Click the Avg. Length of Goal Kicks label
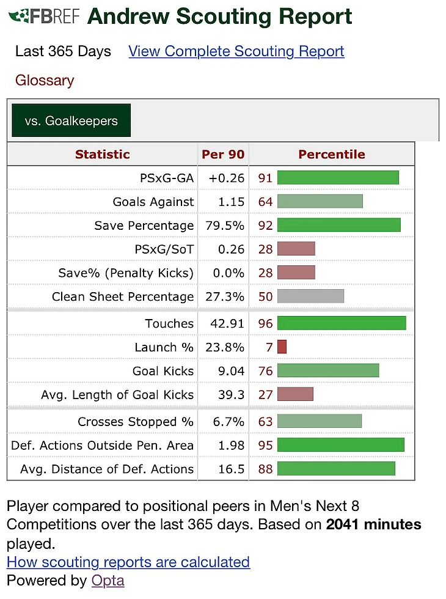 pos(117,395)
